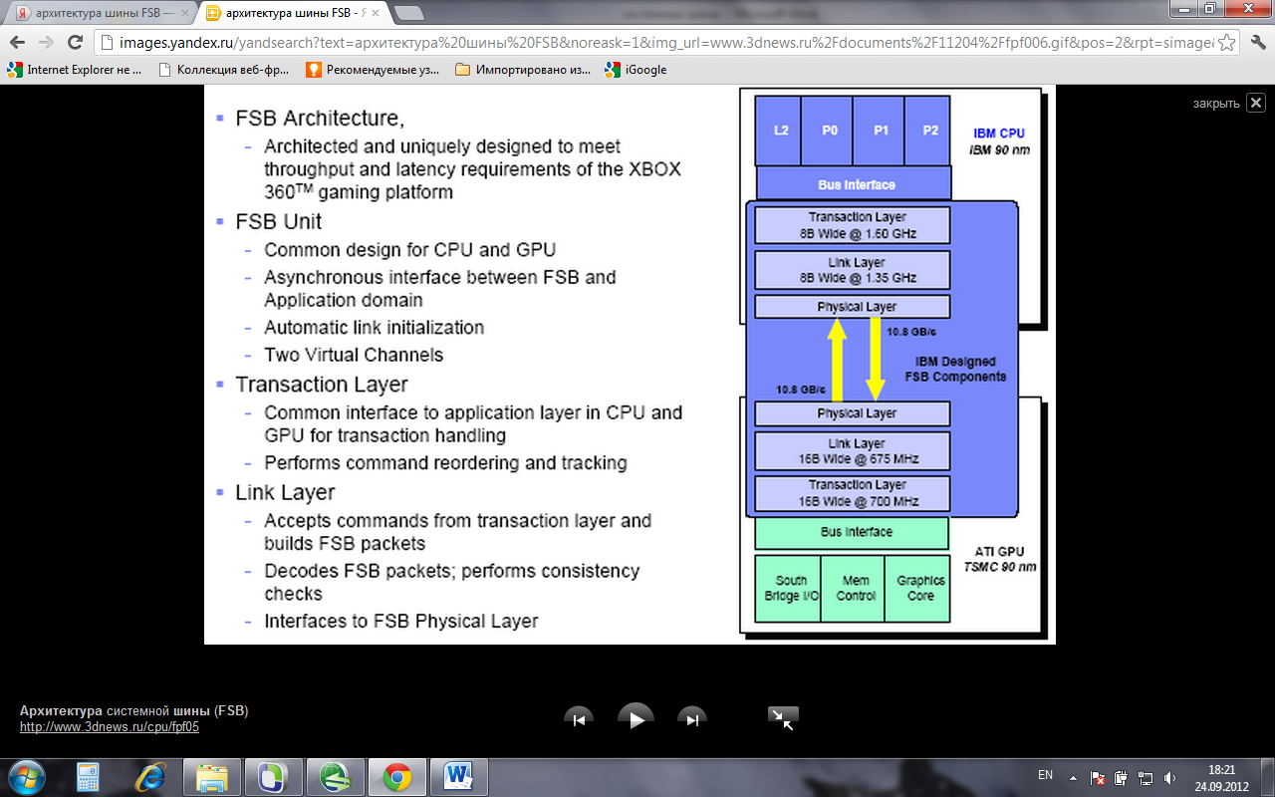Viewport: 1275px width, 797px height.
Task: Open the 3dnews.ru/cpu/fpf05 source link
Action: (x=110, y=727)
